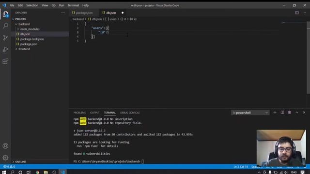Show hidden system tray icons
This screenshot has height=174, width=310.
click(x=259, y=173)
